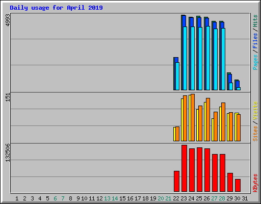Click the orange Sites bar for day 30

[239, 127]
